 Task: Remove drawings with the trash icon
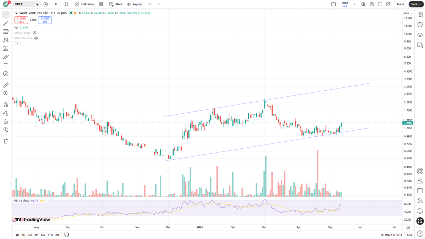click(x=6, y=141)
